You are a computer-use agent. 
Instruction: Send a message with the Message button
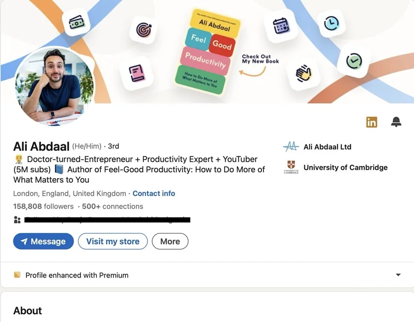(x=43, y=241)
